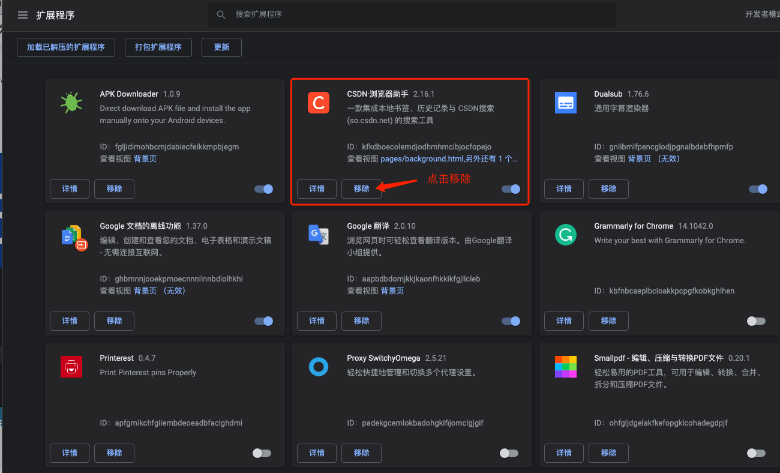Viewport: 780px width, 473px height.
Task: Remove the APK Downloader extension
Action: [x=114, y=188]
